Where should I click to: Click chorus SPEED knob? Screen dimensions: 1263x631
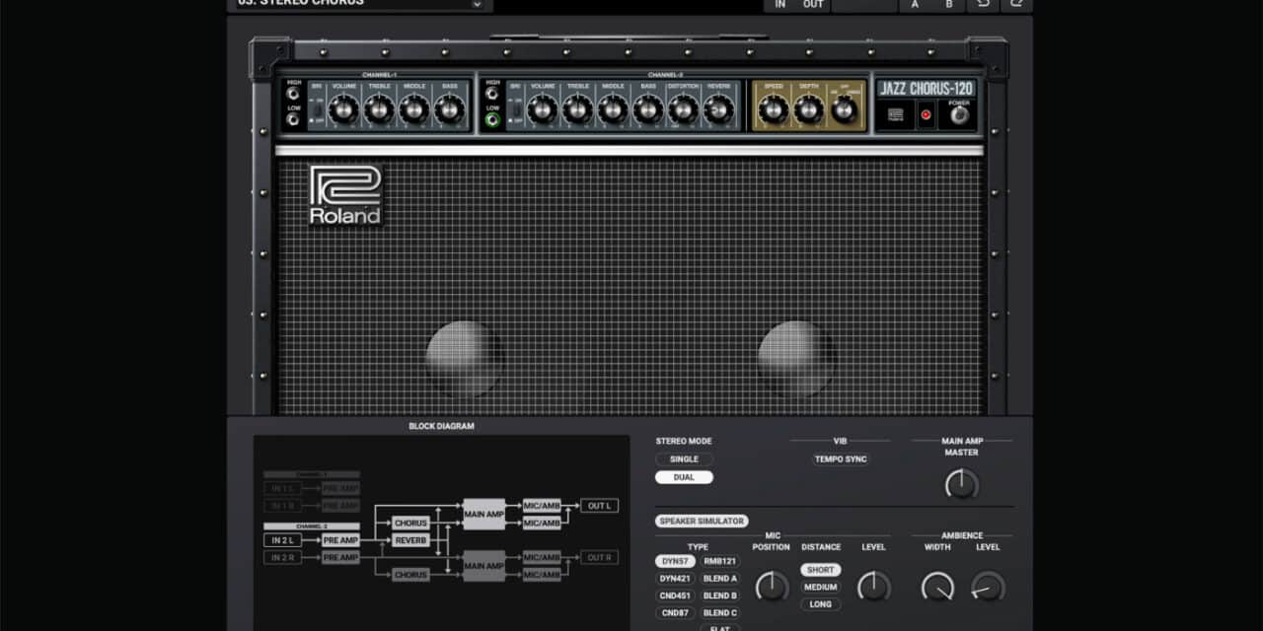point(774,108)
